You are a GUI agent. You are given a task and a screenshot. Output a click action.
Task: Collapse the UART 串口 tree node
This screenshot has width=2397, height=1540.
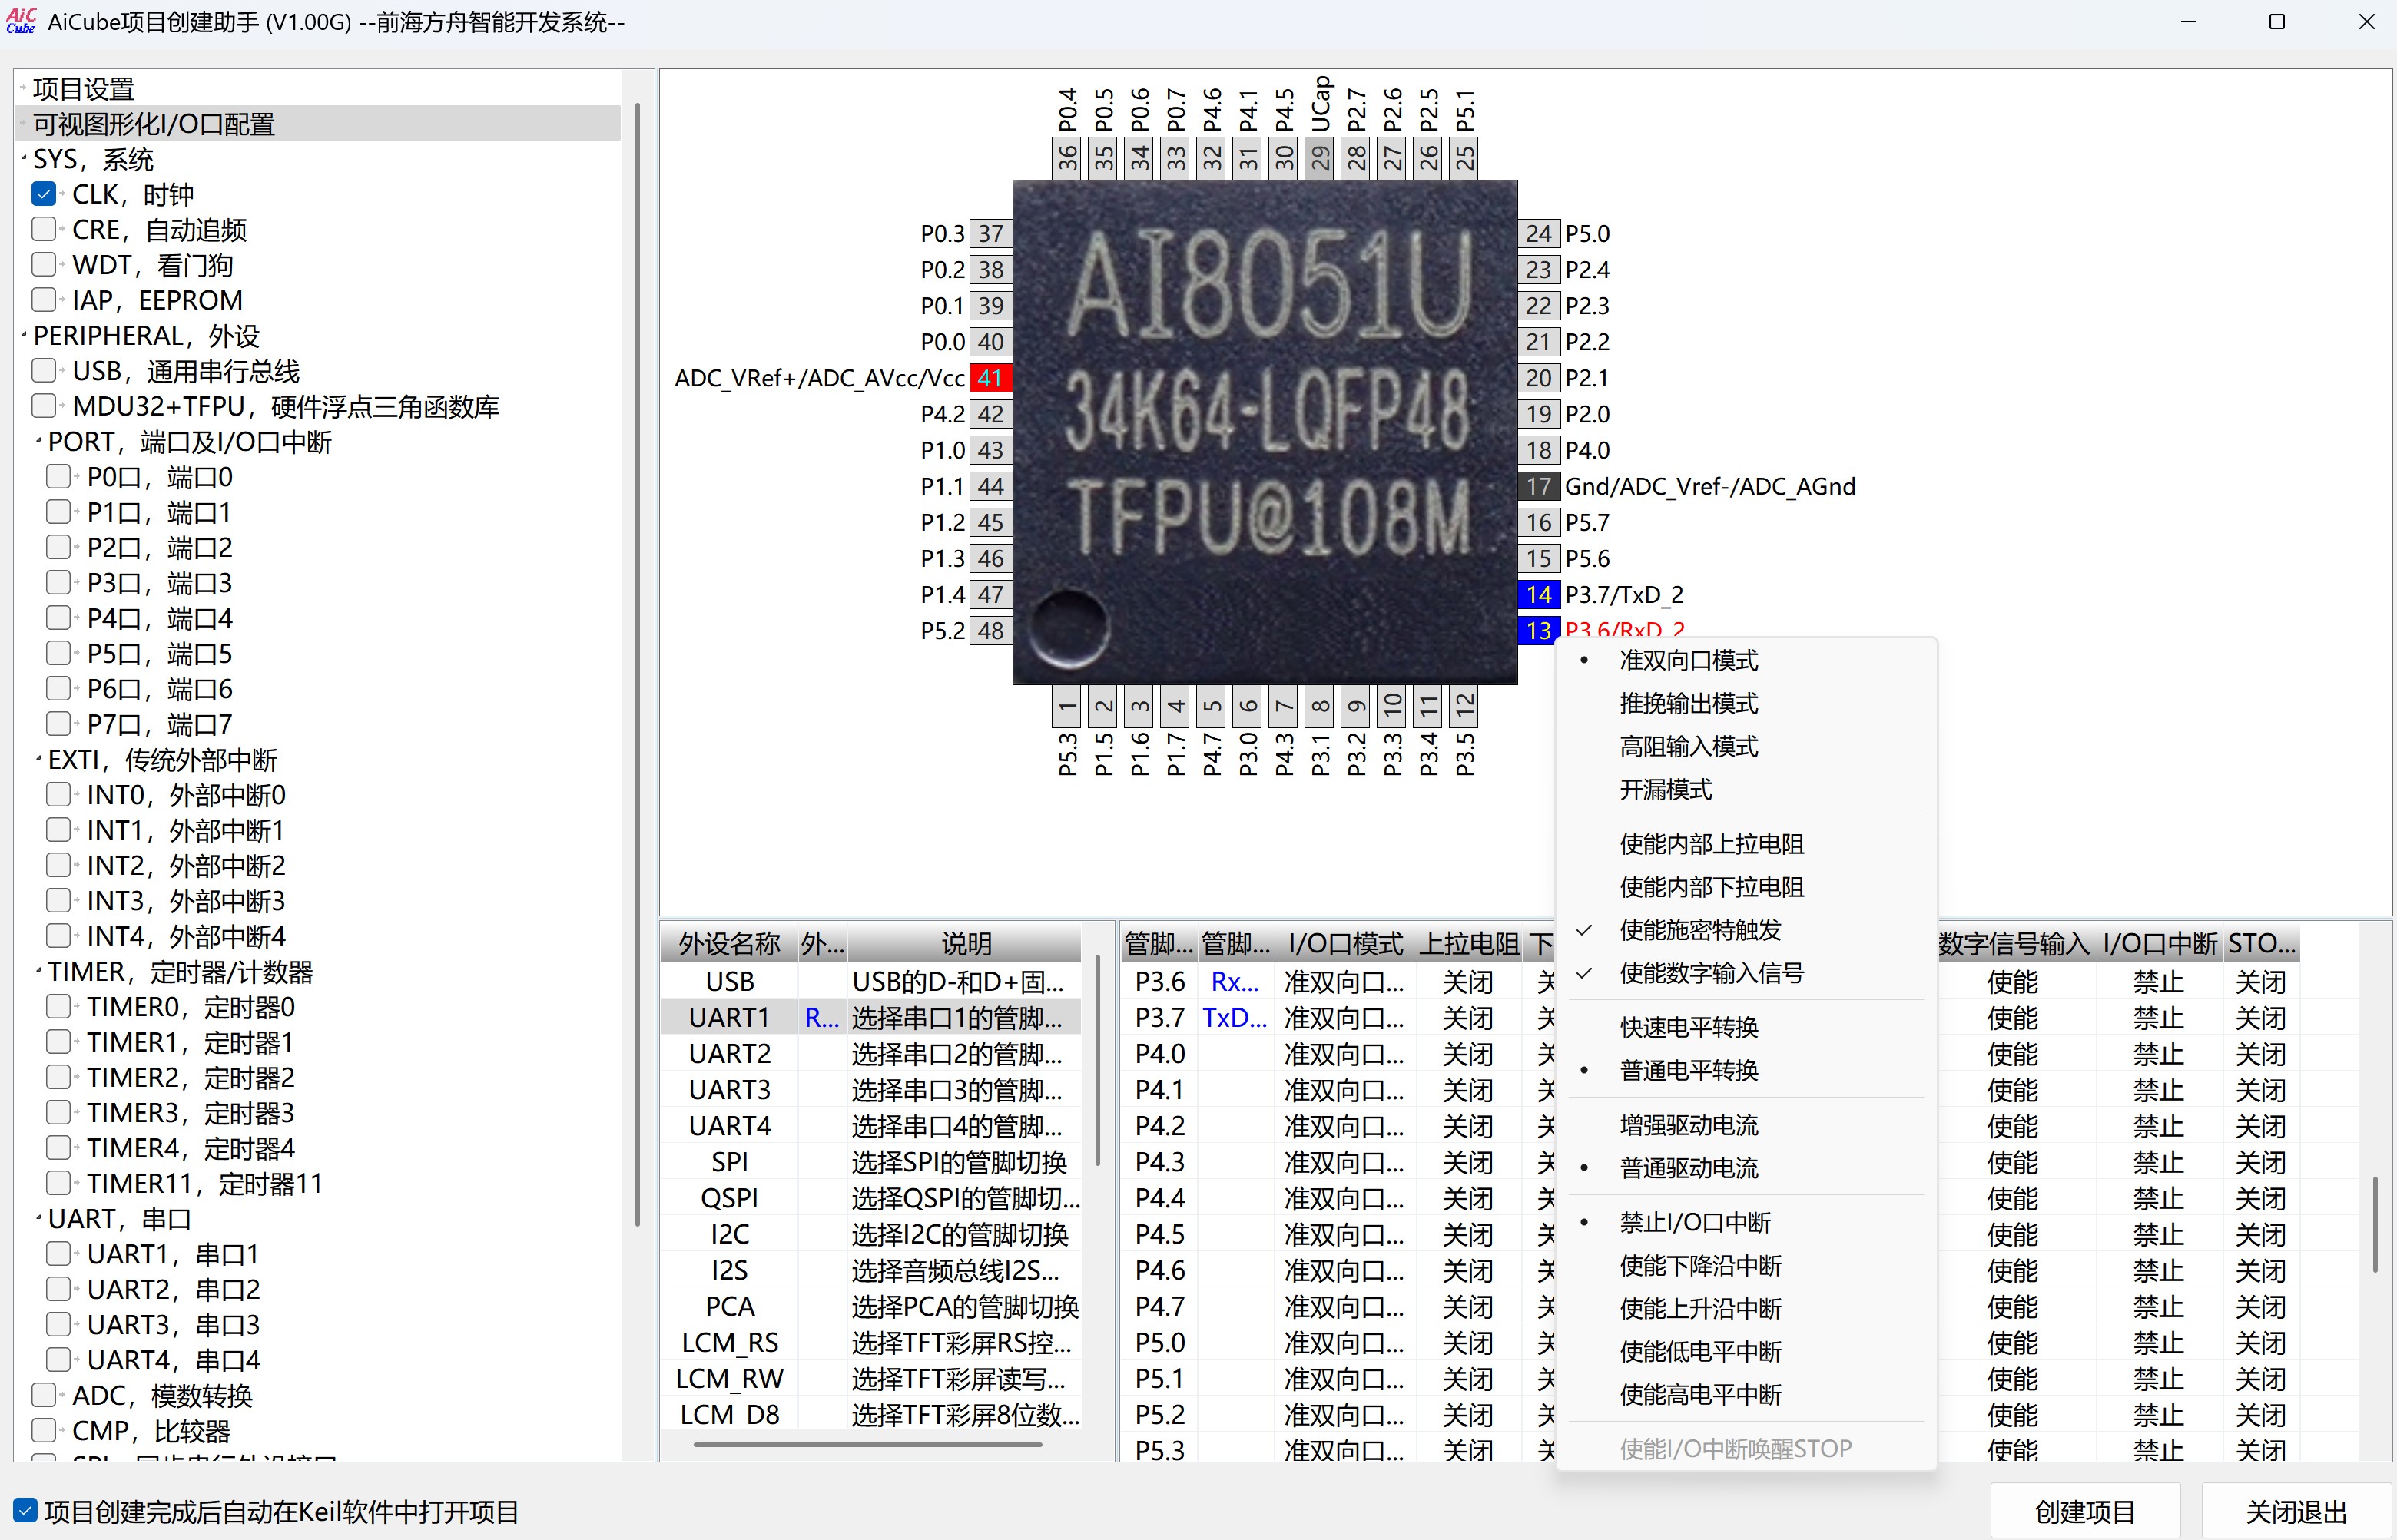pos(39,1217)
